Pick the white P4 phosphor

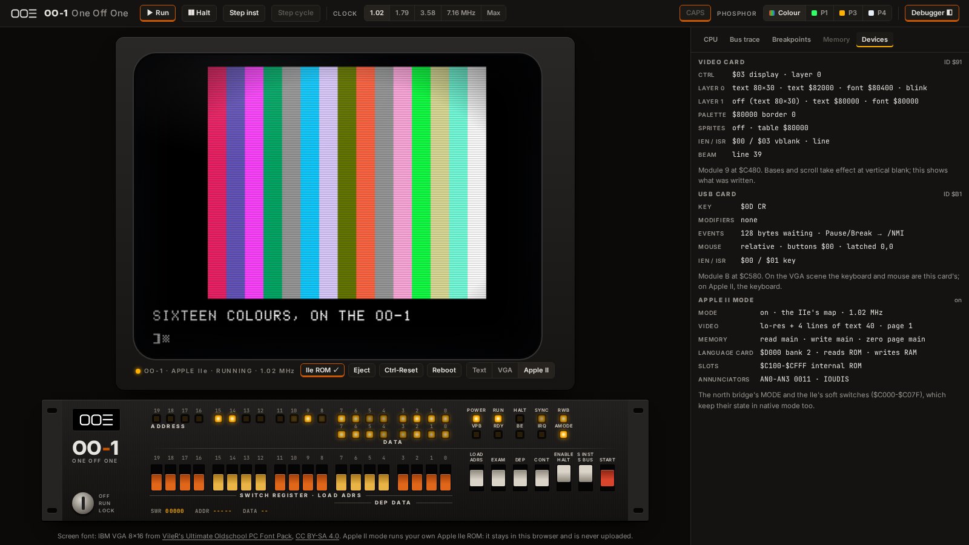pos(877,13)
